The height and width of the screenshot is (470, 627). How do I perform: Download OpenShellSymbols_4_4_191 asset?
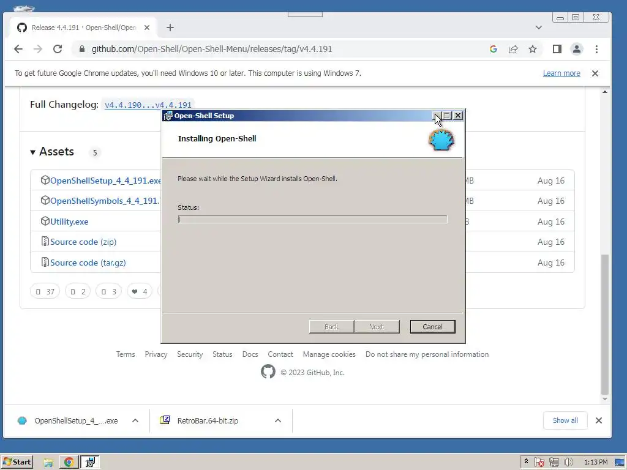coord(105,201)
